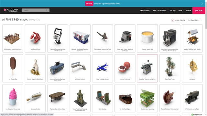This screenshot has height=116, width=207.
Task: Open the Blue Training Aircraft image
Action: tap(103, 68)
